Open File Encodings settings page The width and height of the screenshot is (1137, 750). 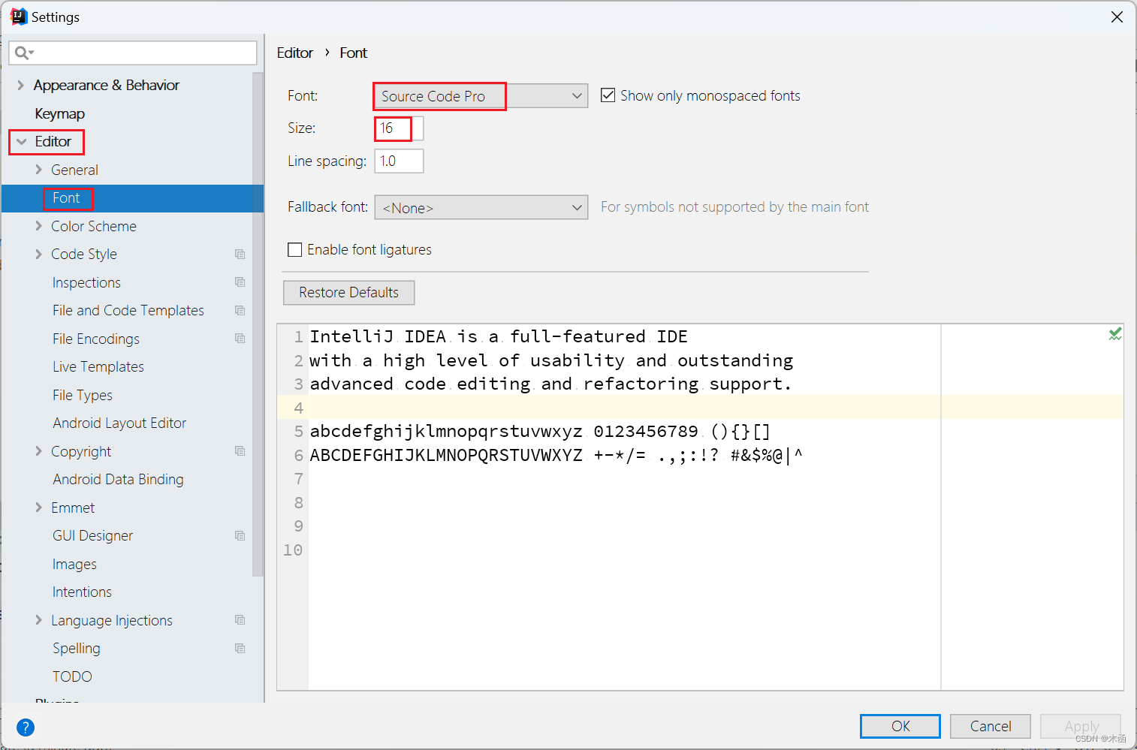[x=96, y=339]
